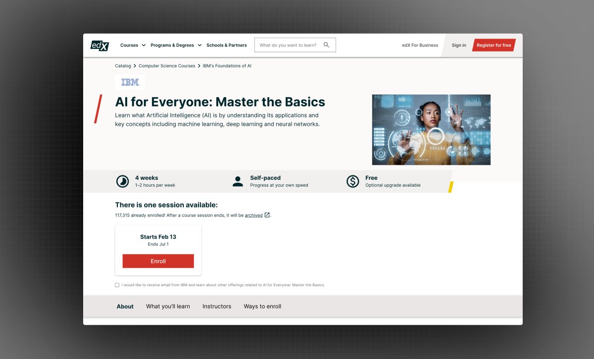Click the 1–2 hours per week text
594x359 pixels.
click(155, 185)
